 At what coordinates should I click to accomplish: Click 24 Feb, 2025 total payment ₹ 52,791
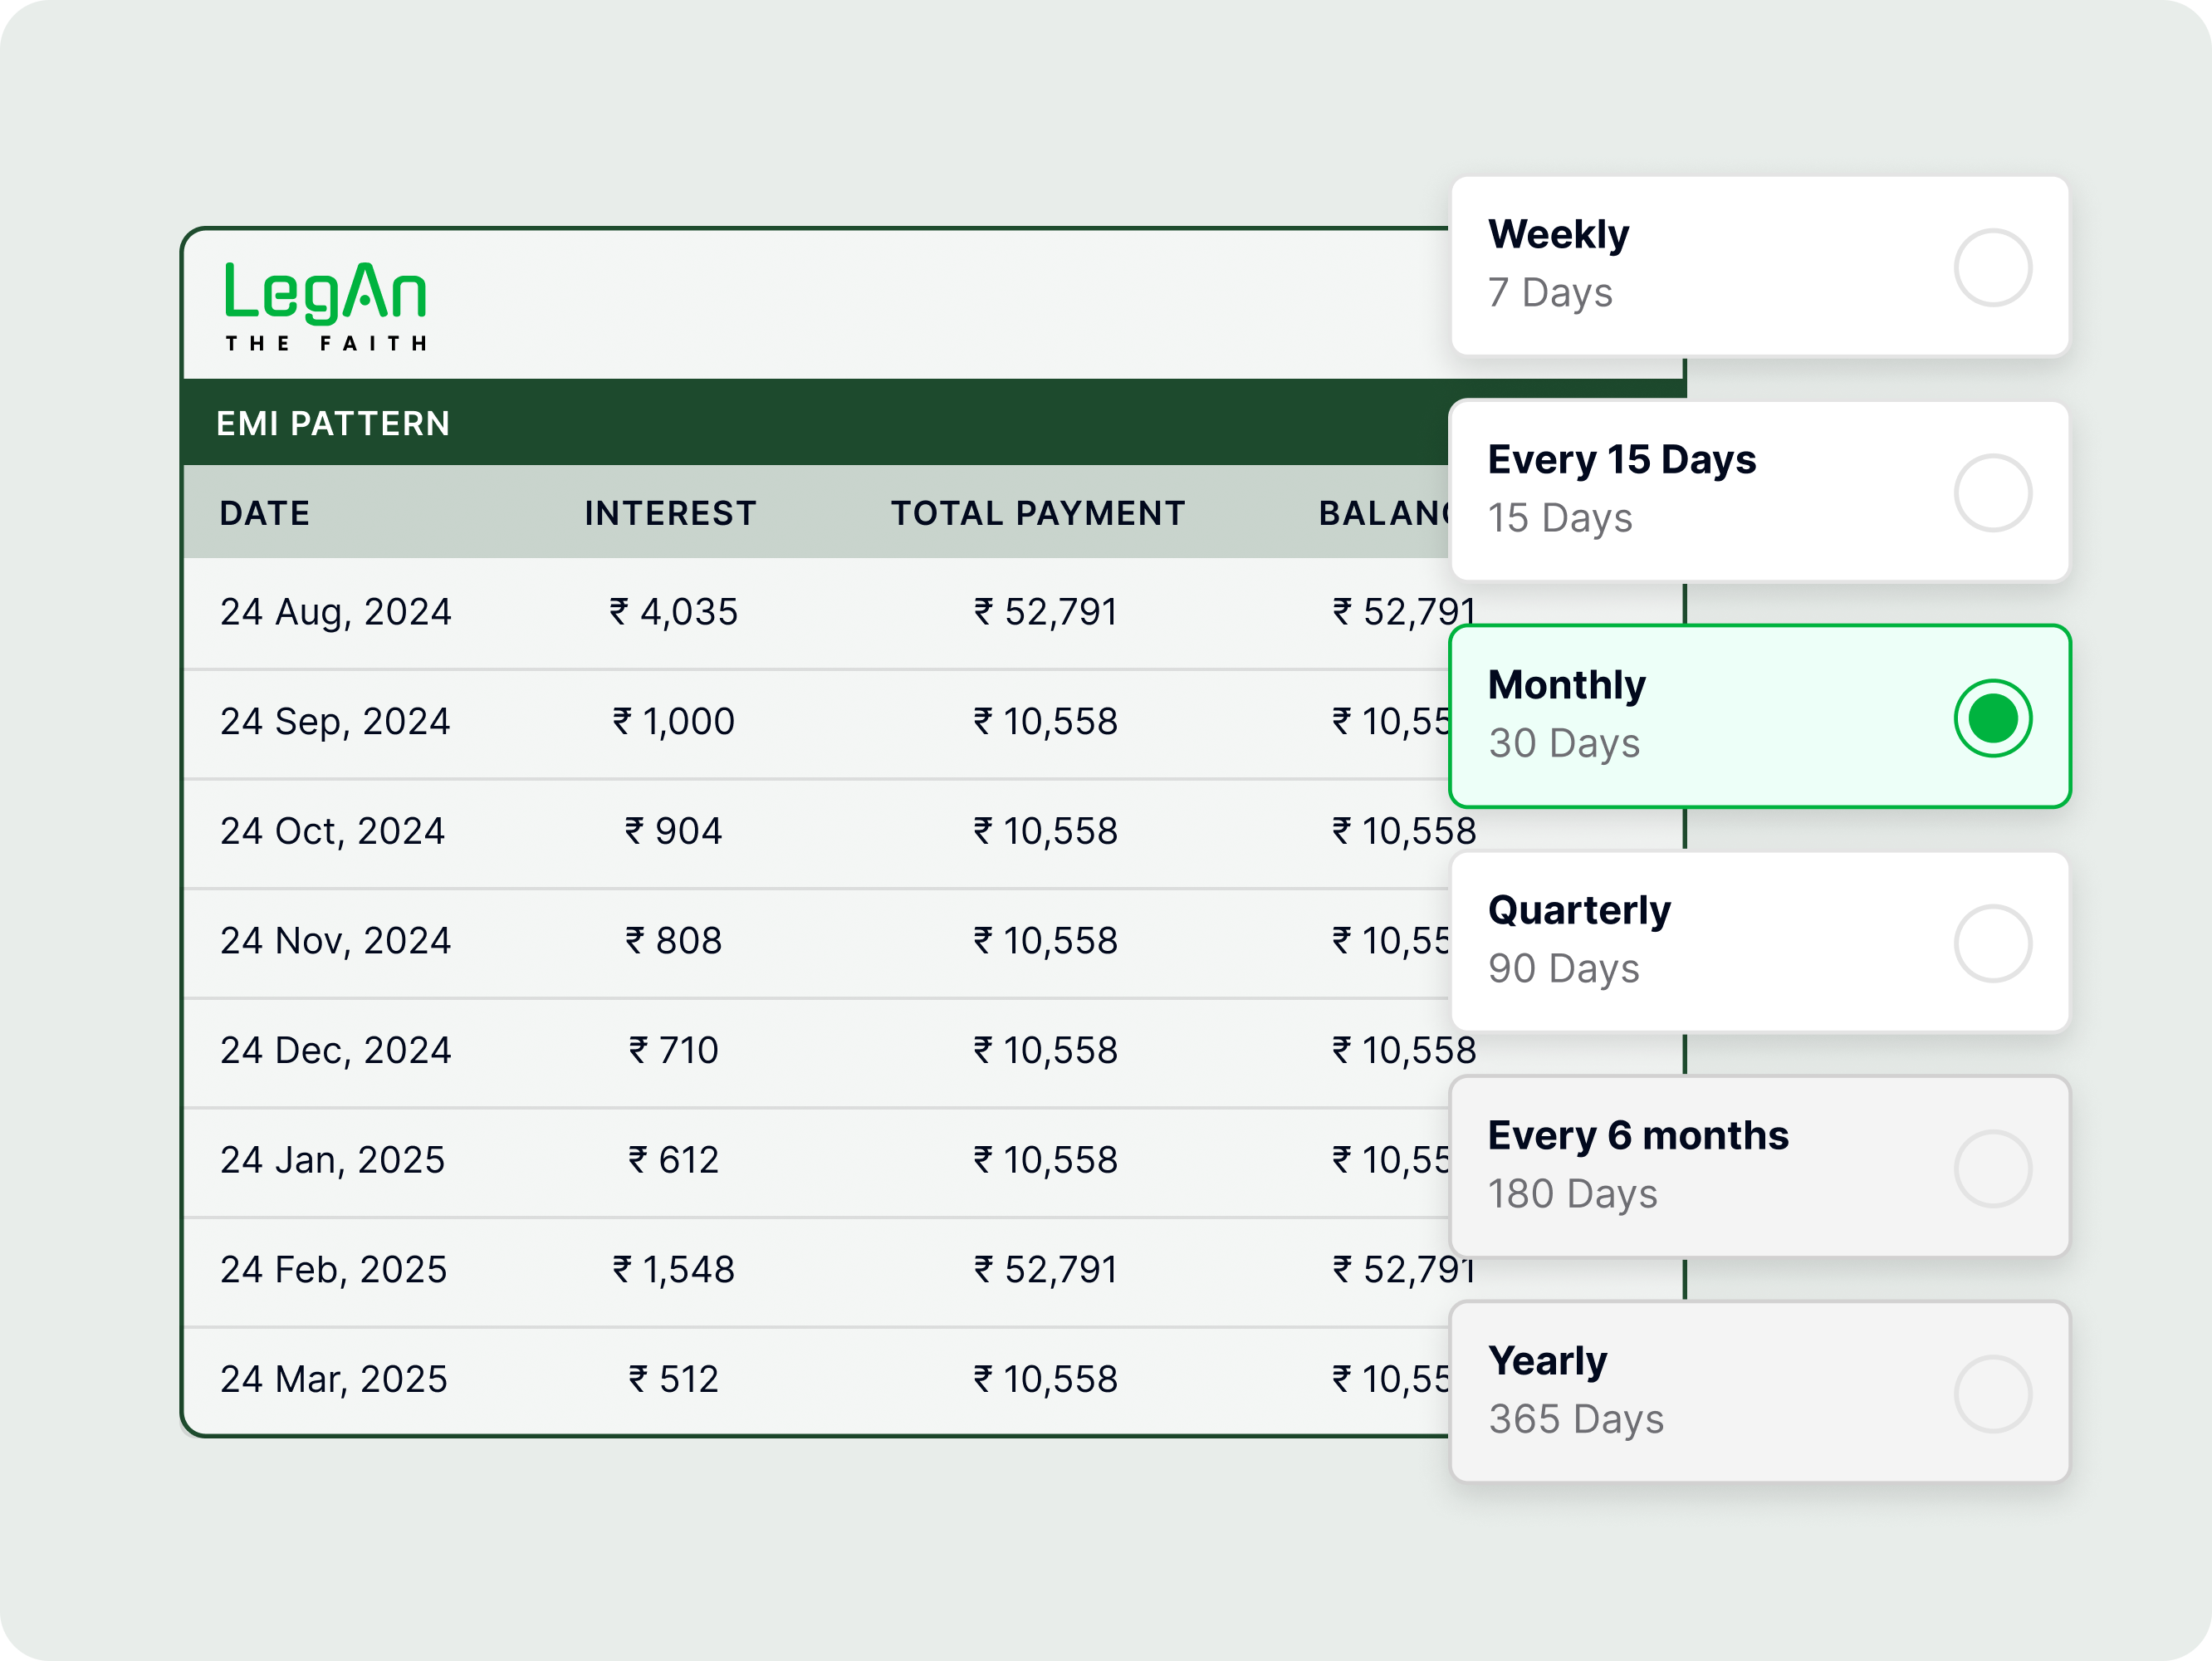click(x=1045, y=1270)
